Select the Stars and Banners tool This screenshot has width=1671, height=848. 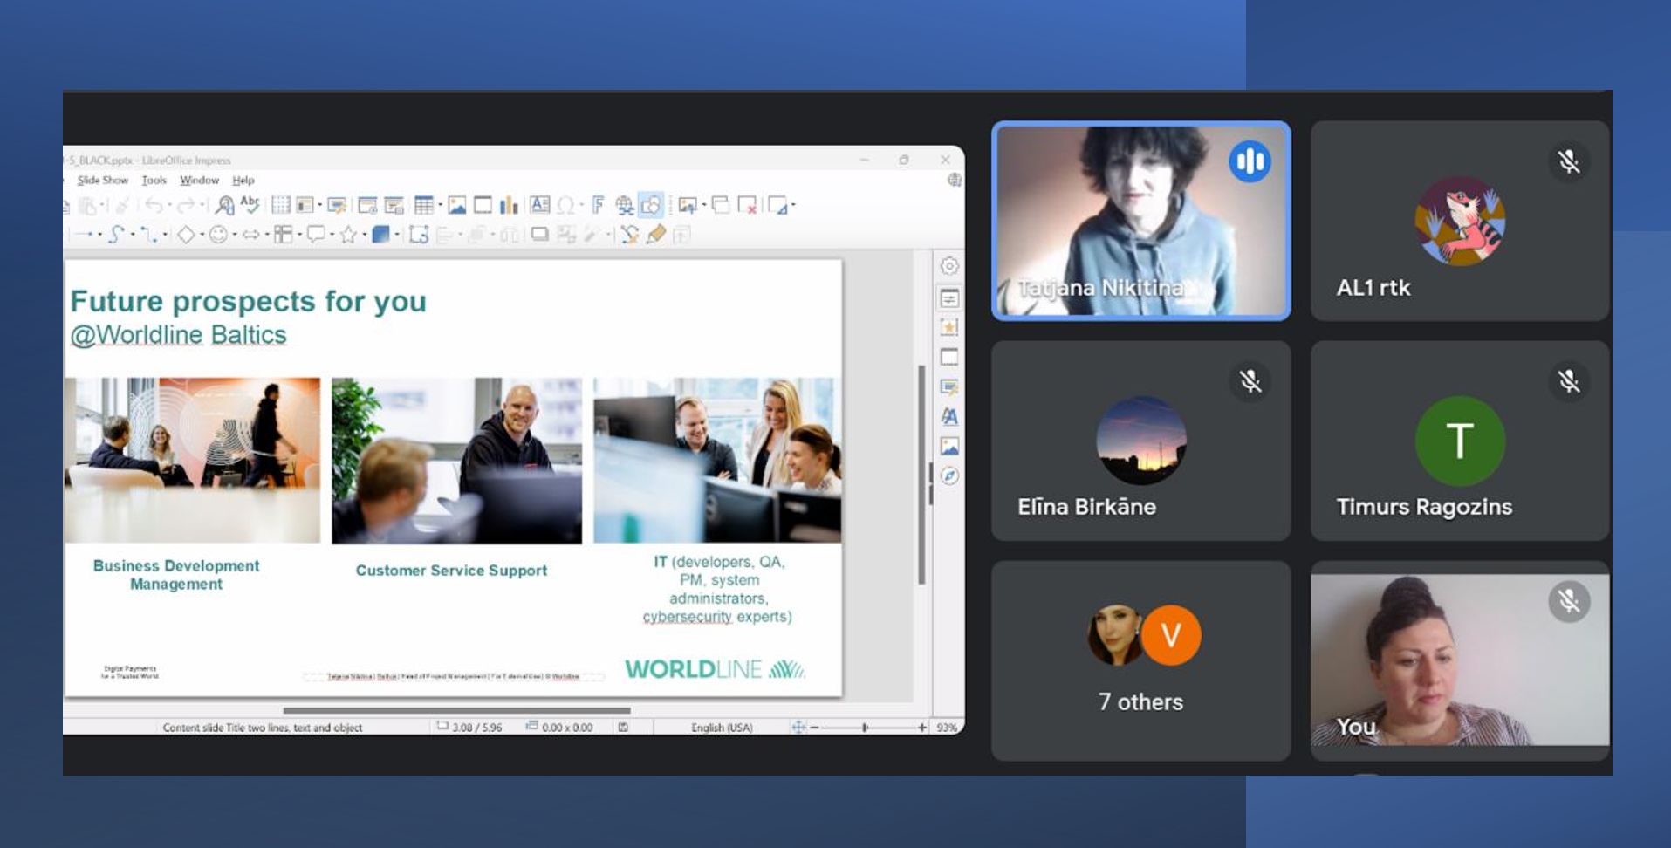(347, 234)
